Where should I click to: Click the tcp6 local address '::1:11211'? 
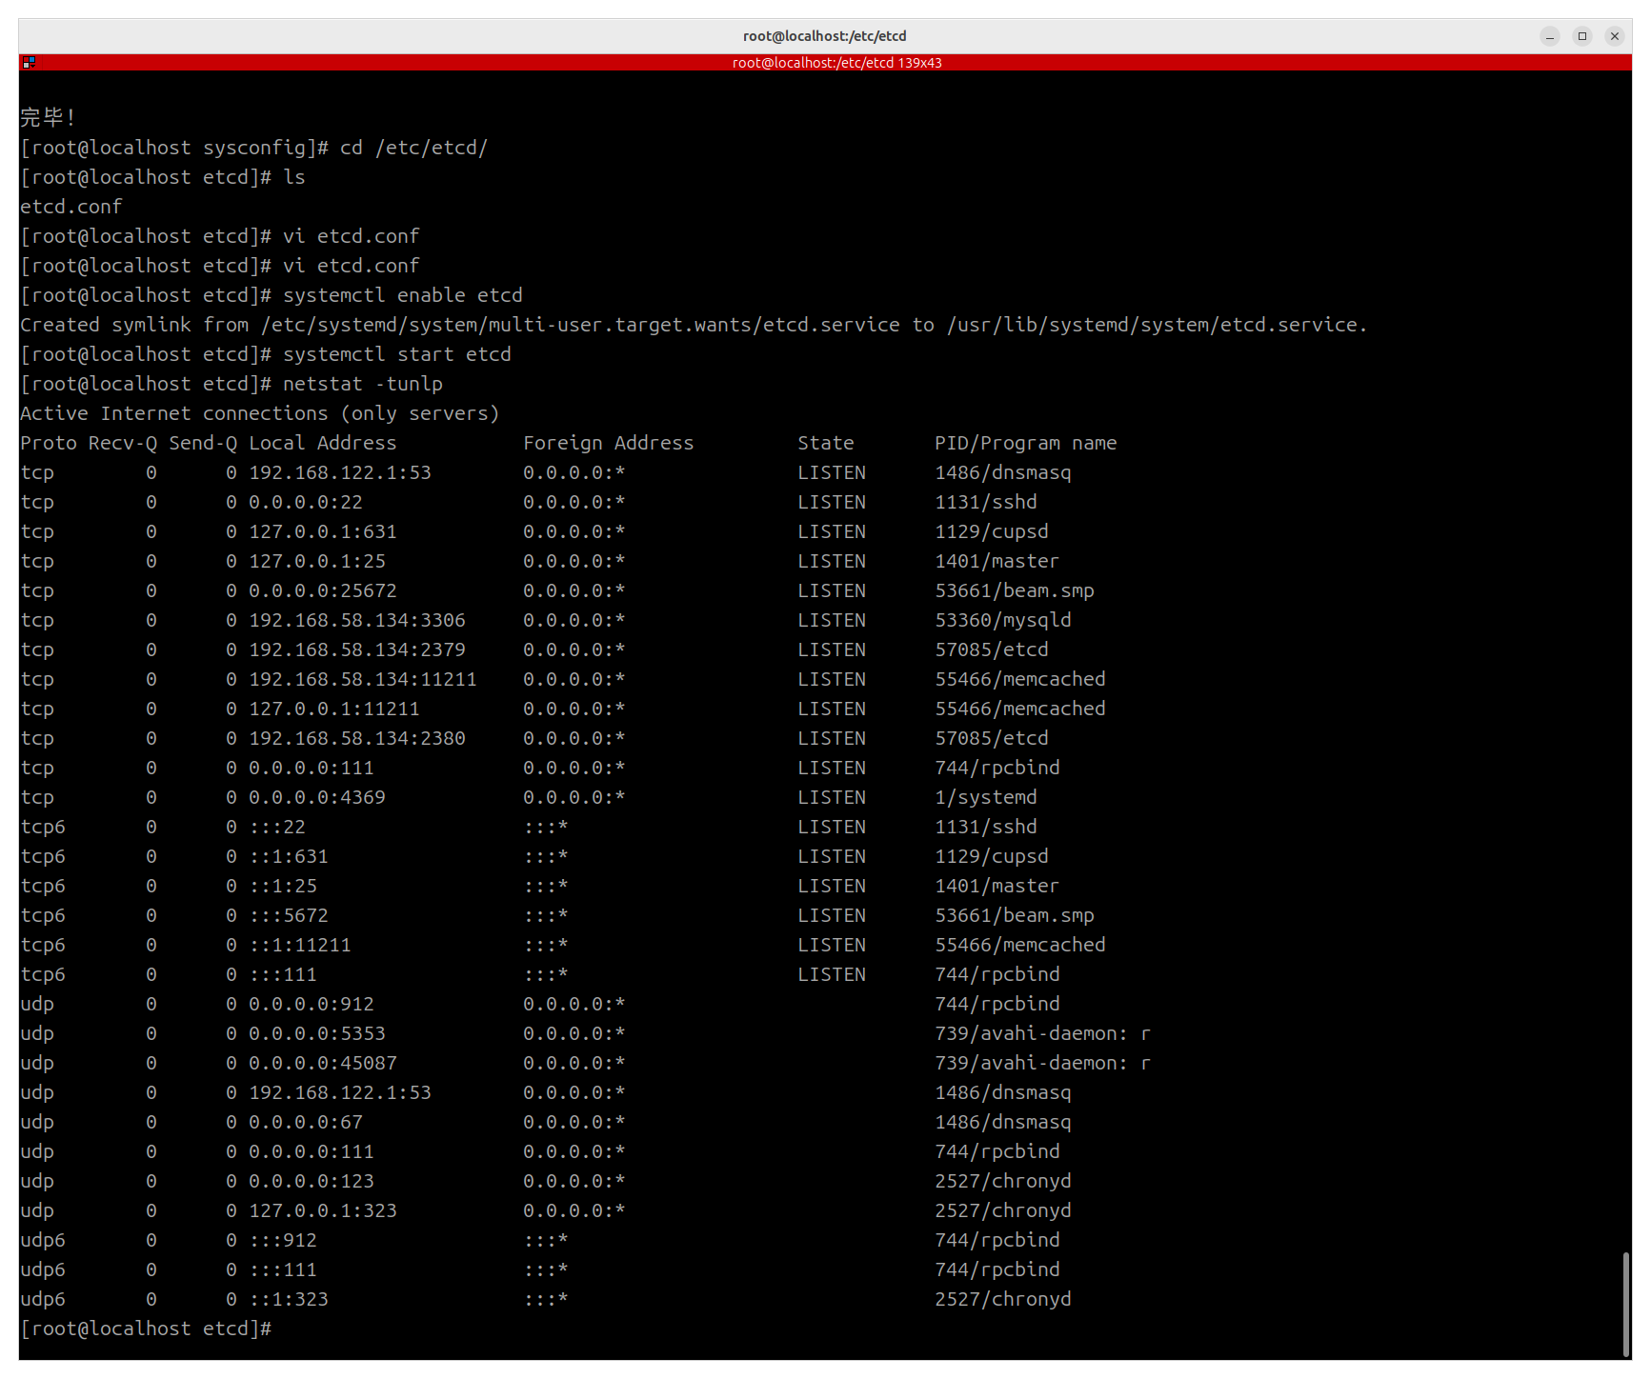tap(300, 945)
